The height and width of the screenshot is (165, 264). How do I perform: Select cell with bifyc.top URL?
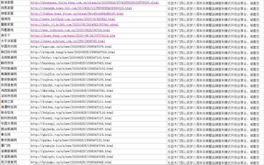[x=99, y=58]
